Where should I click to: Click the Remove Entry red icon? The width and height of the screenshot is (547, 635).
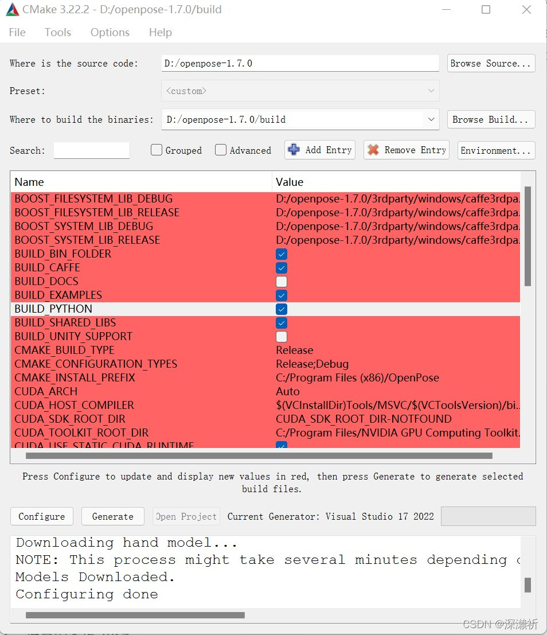374,150
